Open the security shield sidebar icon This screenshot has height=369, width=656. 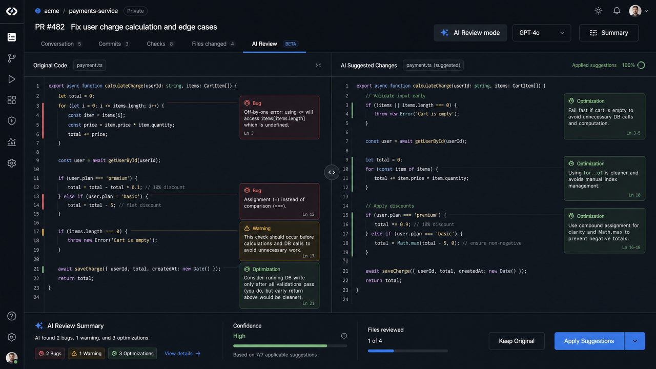(x=12, y=121)
